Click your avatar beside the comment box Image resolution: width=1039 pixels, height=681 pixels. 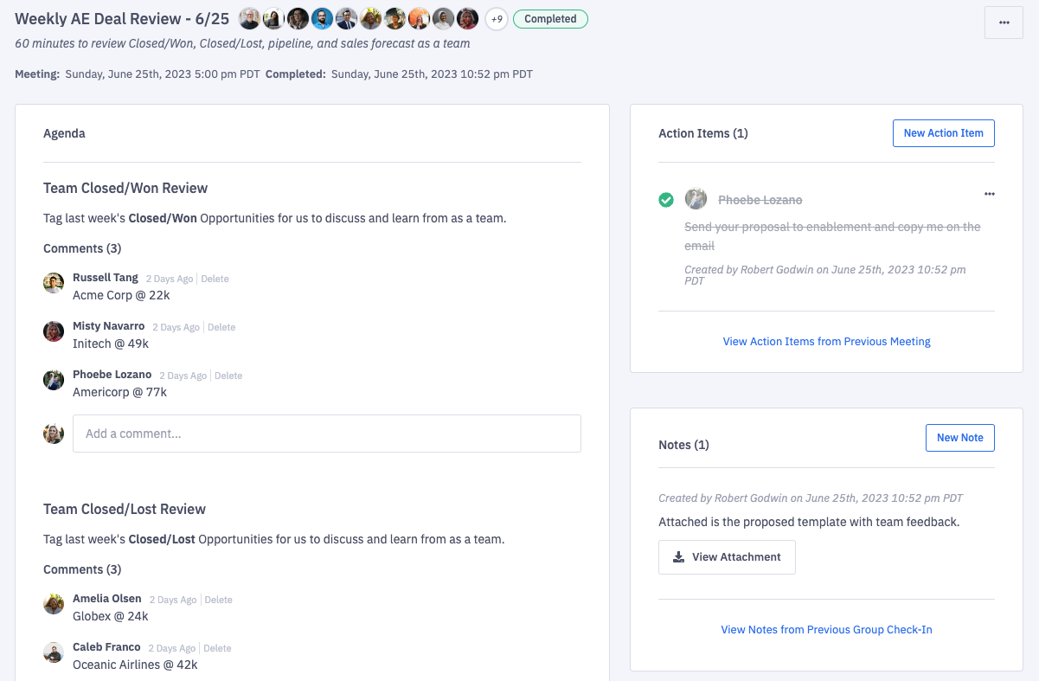click(x=53, y=433)
